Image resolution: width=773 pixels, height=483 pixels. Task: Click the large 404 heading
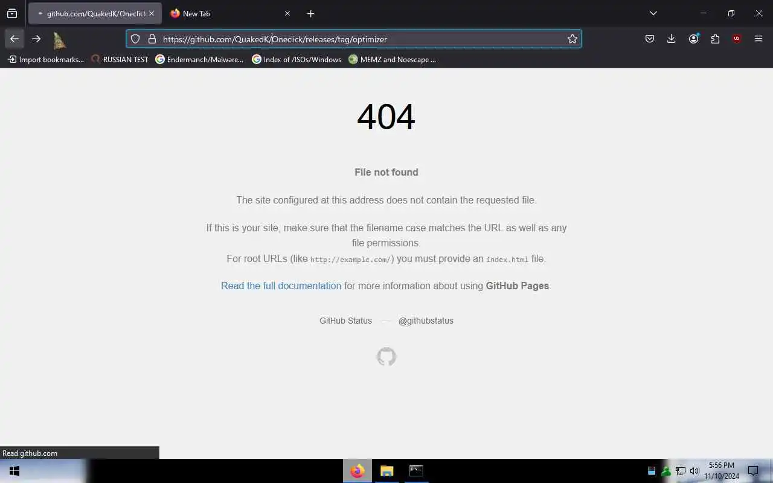(x=386, y=117)
